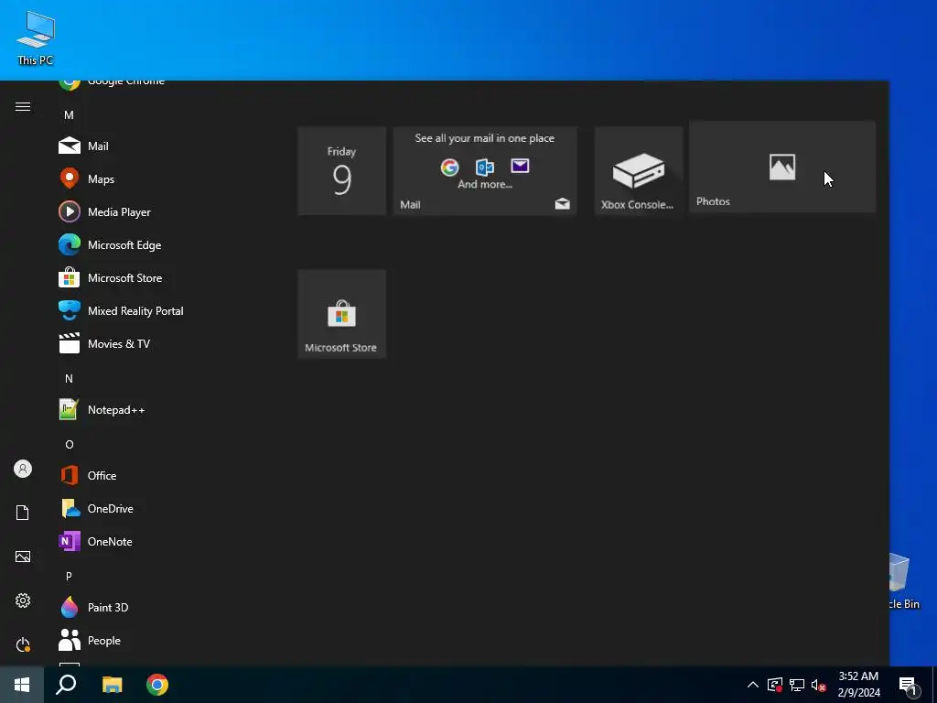Show hidden system tray icons
Screen dimensions: 937x703
(753, 685)
